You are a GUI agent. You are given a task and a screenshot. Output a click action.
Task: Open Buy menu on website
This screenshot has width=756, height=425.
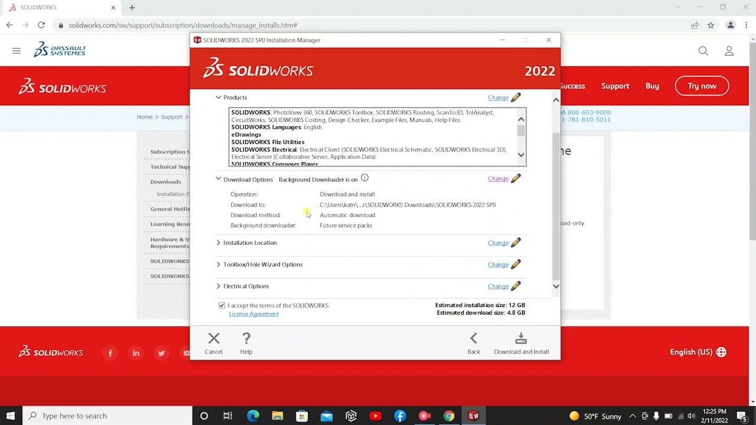coord(652,86)
